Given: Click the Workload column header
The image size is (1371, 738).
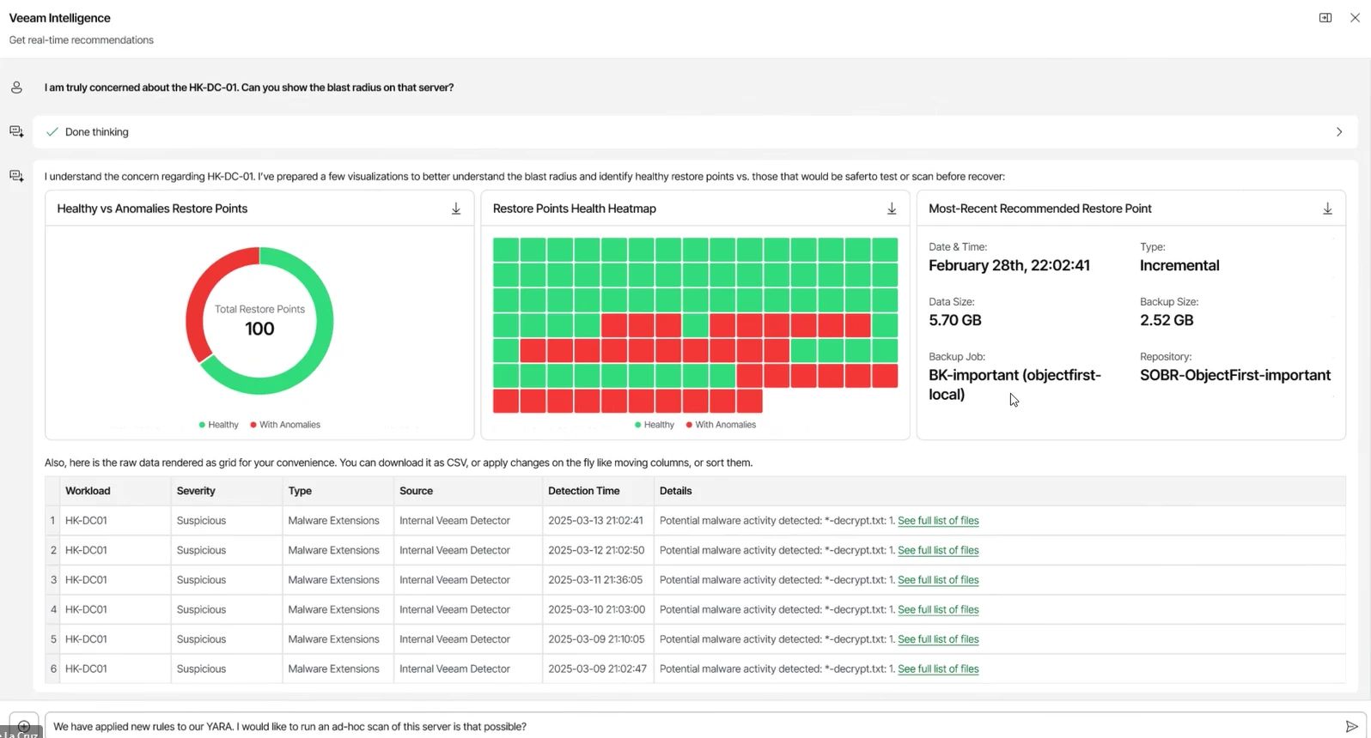Looking at the screenshot, I should [x=88, y=491].
